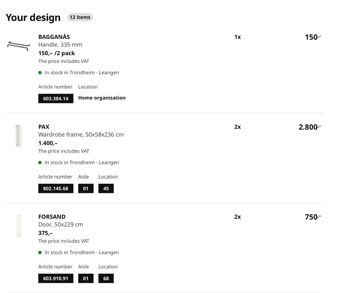Open the BAGGANÄS product name link

click(54, 37)
